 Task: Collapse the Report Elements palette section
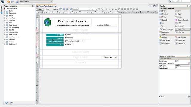[x=160, y=8]
